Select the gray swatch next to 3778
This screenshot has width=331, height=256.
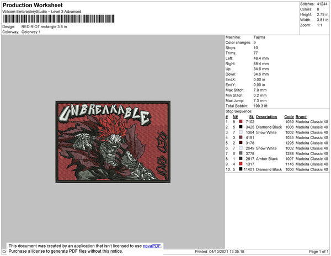[x=241, y=153]
